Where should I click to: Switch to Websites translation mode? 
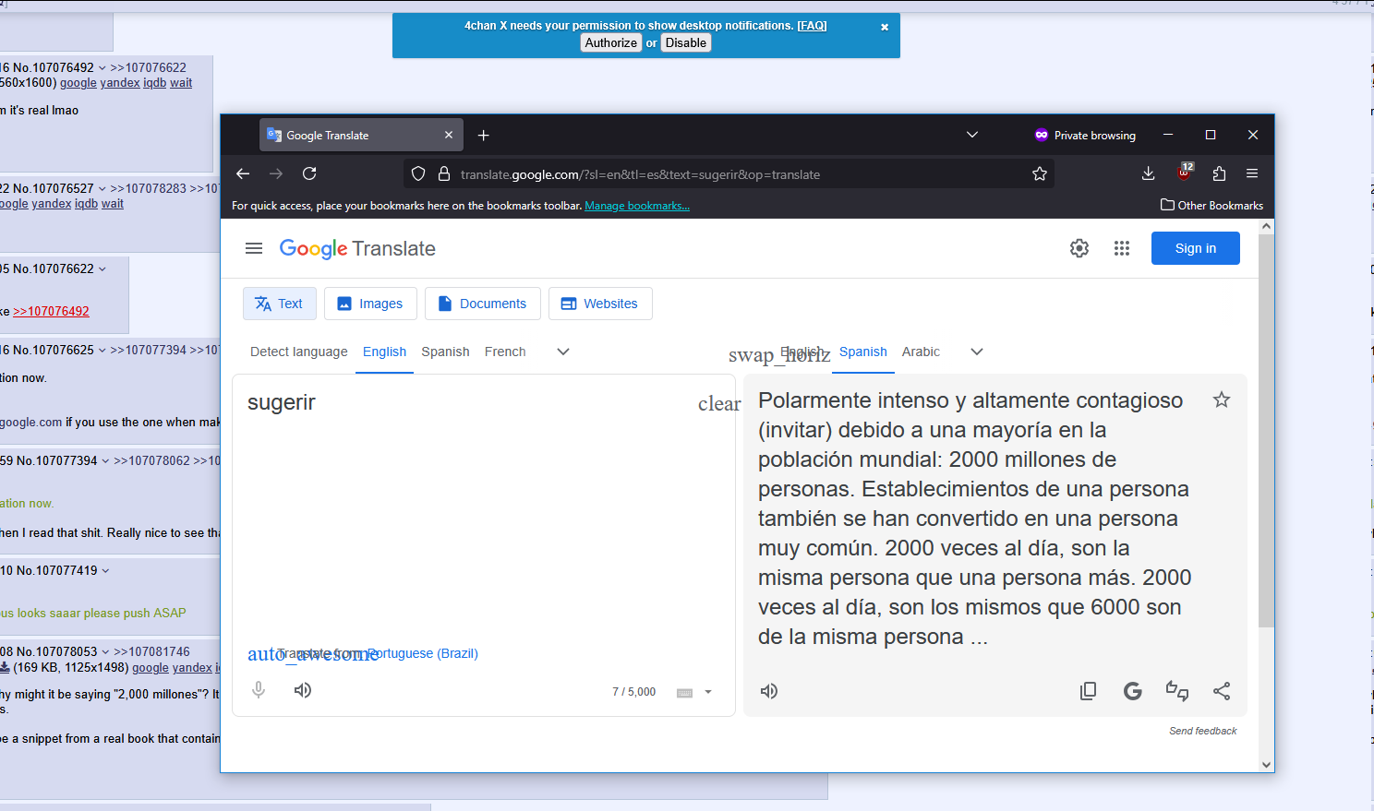coord(600,304)
